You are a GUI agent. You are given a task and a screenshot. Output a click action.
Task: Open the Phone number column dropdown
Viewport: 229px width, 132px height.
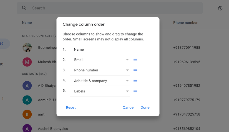100,70
